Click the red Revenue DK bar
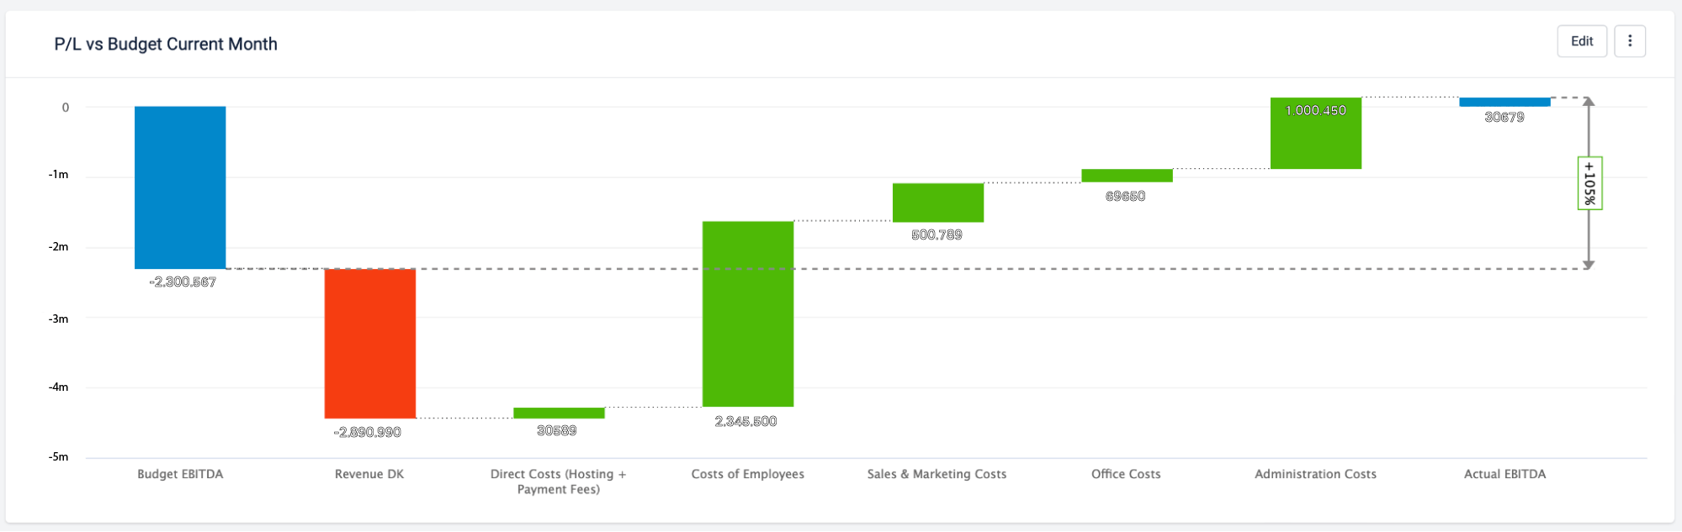Screen dimensions: 1682x532 pyautogui.click(x=370, y=344)
